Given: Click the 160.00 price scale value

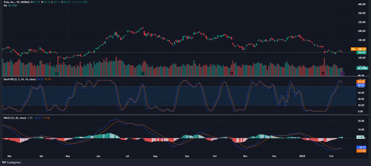Looking at the screenshot, I should [362, 58].
